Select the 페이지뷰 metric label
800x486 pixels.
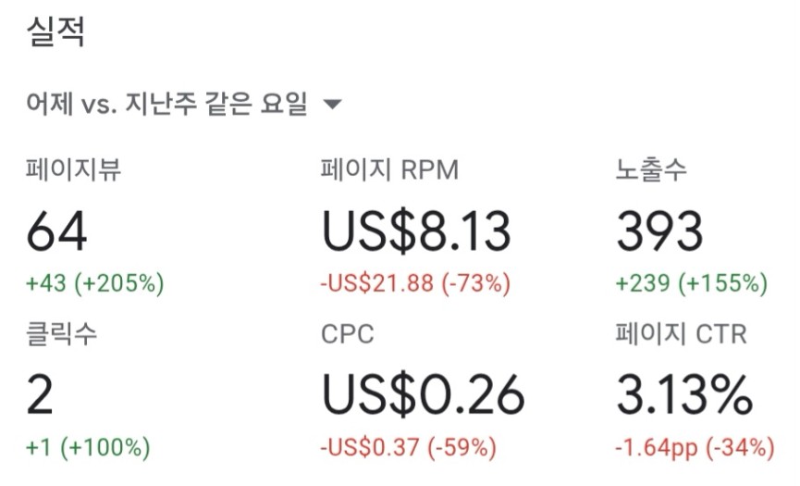(73, 169)
